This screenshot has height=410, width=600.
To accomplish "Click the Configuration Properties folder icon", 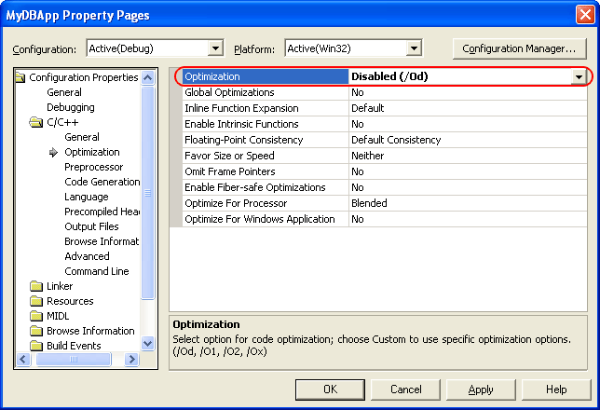I will click(x=21, y=77).
